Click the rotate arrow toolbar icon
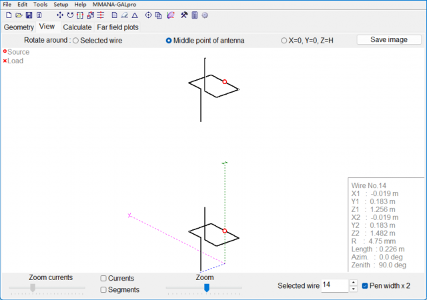The height and width of the screenshot is (300, 427). pyautogui.click(x=70, y=15)
